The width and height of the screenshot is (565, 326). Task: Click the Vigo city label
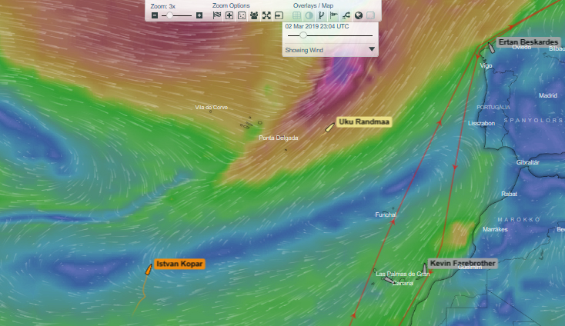pos(486,66)
